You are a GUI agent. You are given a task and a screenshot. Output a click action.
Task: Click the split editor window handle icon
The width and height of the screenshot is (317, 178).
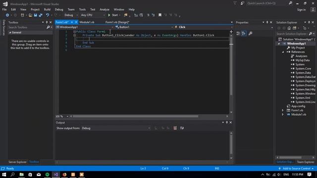coord(231,32)
